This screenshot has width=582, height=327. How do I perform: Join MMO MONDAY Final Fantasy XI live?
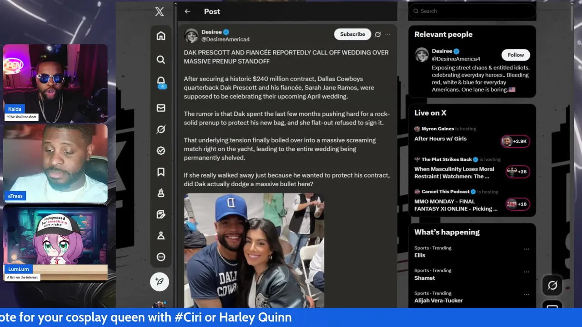click(456, 205)
